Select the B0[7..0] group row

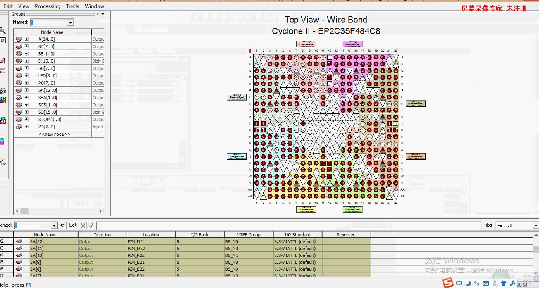pyautogui.click(x=59, y=46)
